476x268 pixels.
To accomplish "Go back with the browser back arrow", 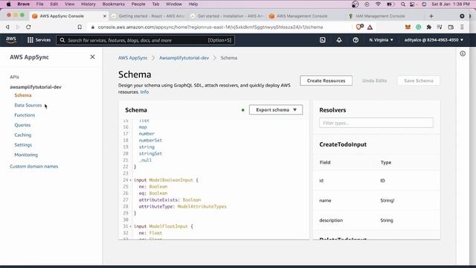I will (7, 27).
